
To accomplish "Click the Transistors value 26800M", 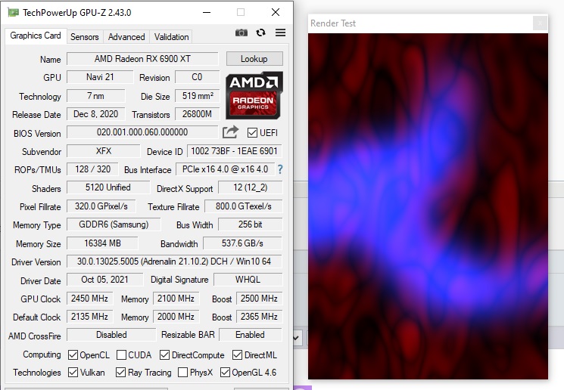I will (x=197, y=114).
